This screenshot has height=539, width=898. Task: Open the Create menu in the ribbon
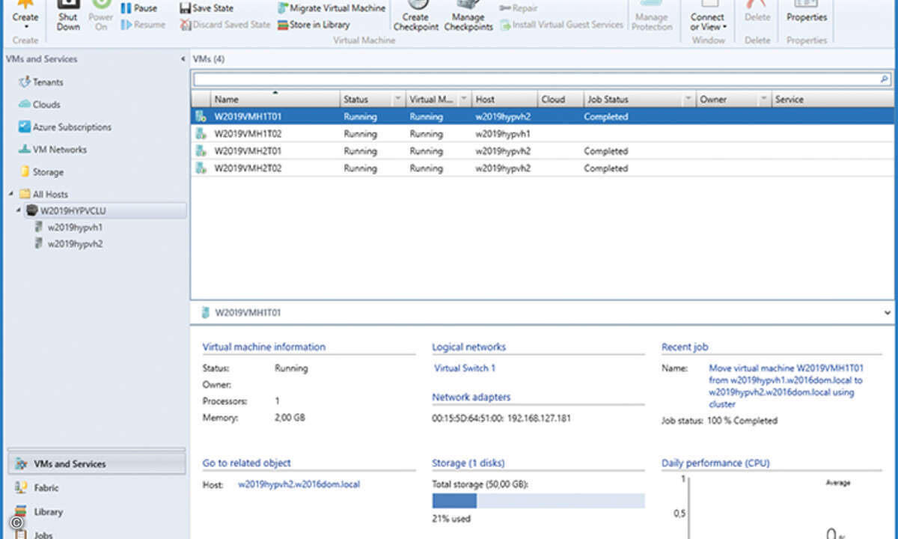click(x=25, y=16)
